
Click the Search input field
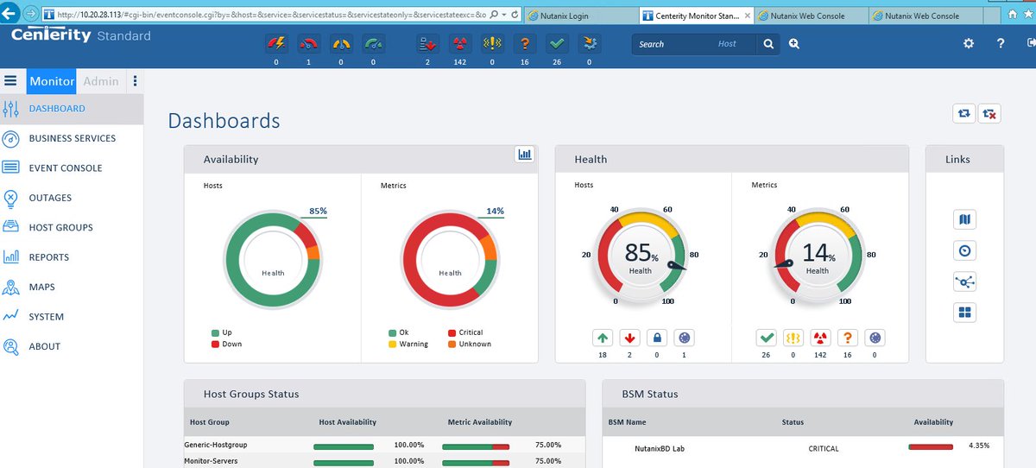[673, 44]
